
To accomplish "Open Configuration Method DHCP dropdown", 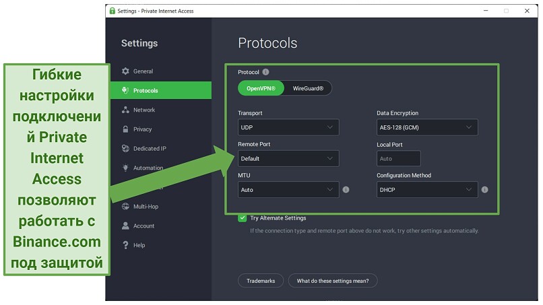I will click(427, 190).
